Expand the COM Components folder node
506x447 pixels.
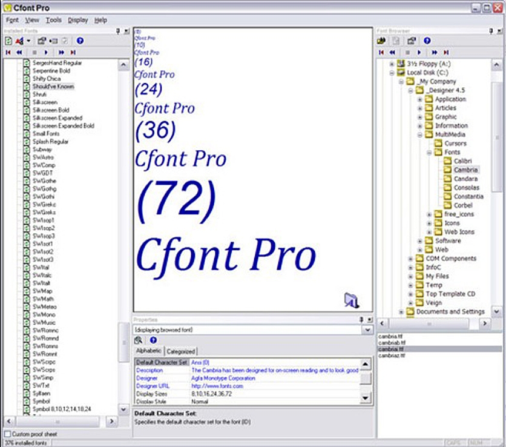(x=410, y=259)
